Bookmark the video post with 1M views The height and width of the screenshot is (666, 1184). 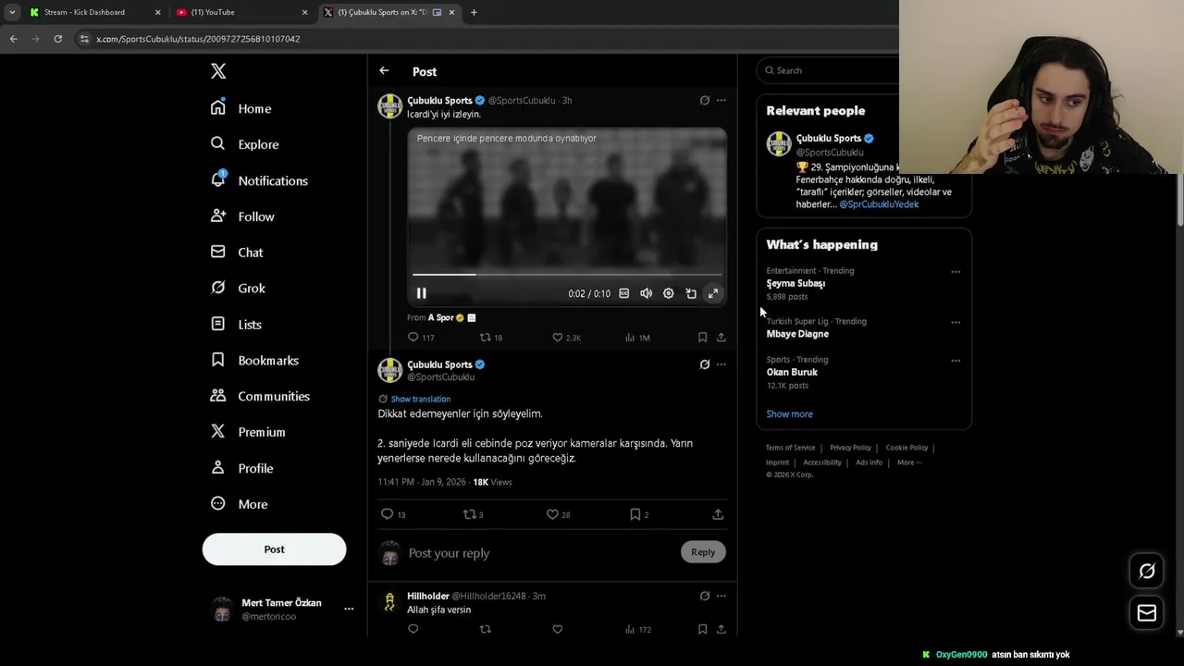pyautogui.click(x=703, y=338)
